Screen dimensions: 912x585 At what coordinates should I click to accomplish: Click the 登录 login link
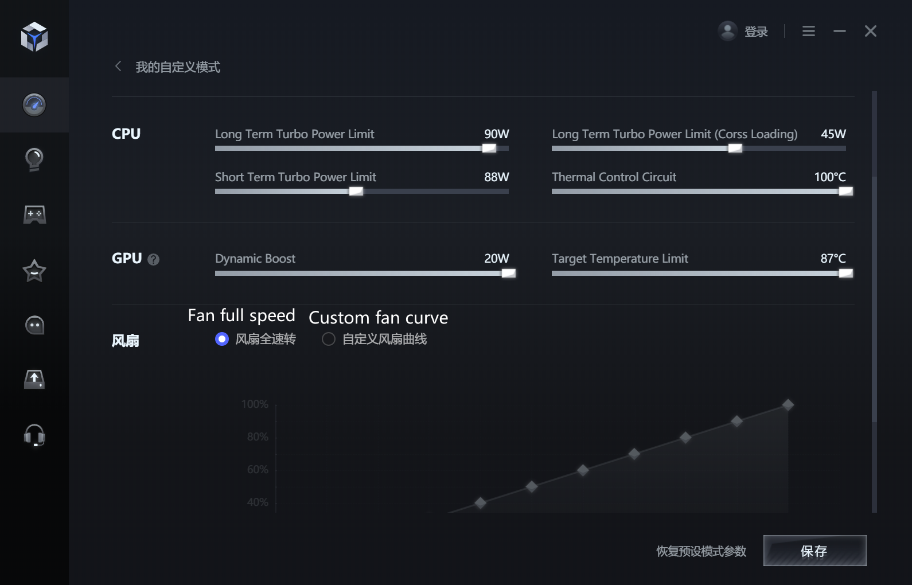click(756, 31)
